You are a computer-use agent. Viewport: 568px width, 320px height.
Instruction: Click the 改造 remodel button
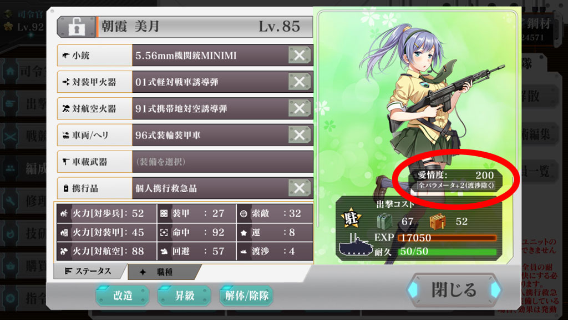123,296
